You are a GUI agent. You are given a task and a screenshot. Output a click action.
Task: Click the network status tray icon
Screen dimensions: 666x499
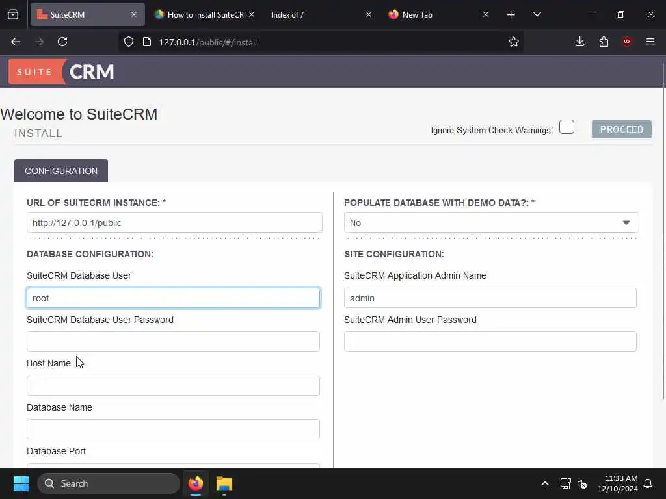coord(565,483)
